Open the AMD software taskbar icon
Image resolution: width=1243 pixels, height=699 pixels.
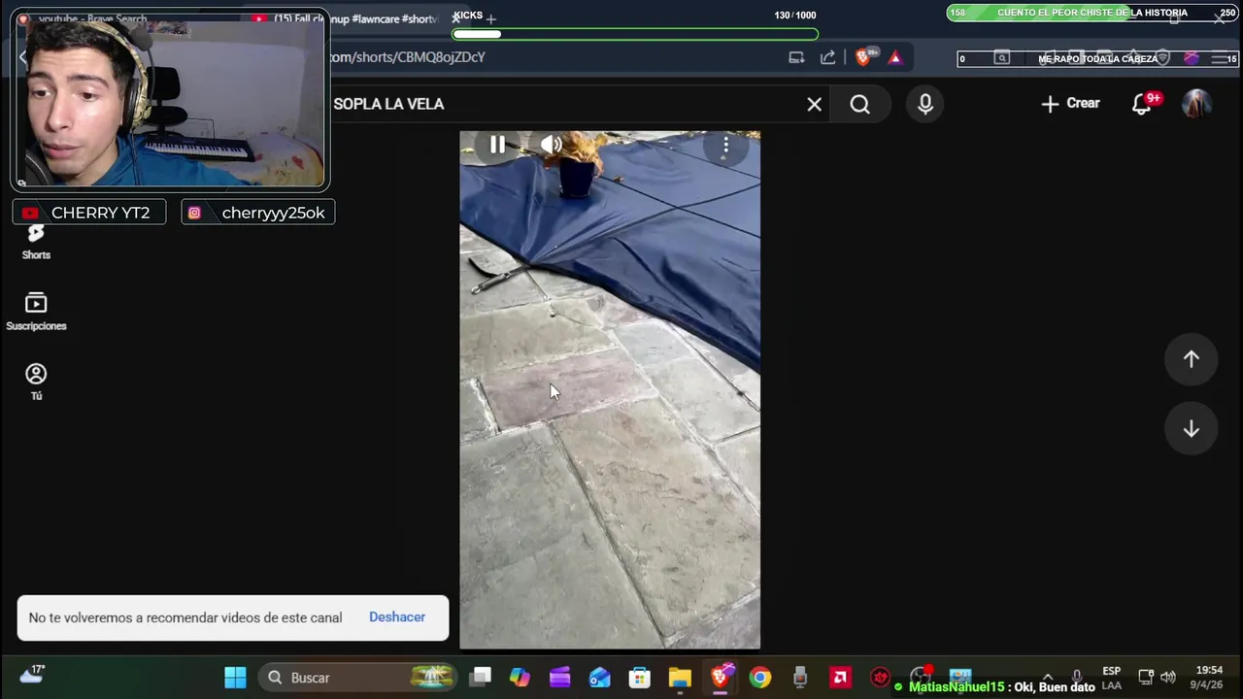coord(840,678)
